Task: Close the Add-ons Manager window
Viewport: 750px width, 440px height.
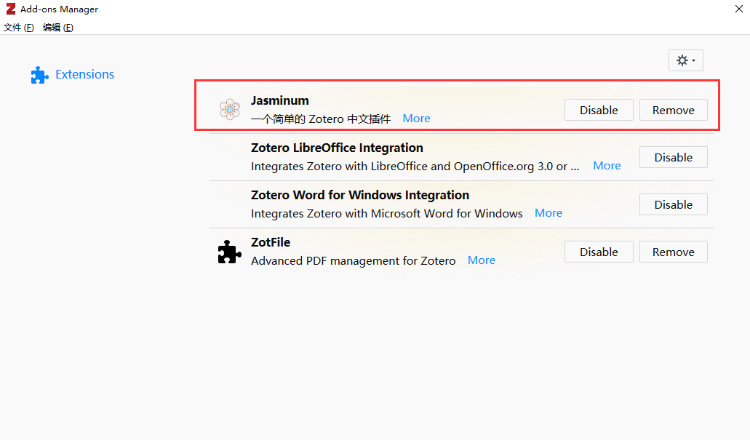Action: pyautogui.click(x=738, y=9)
